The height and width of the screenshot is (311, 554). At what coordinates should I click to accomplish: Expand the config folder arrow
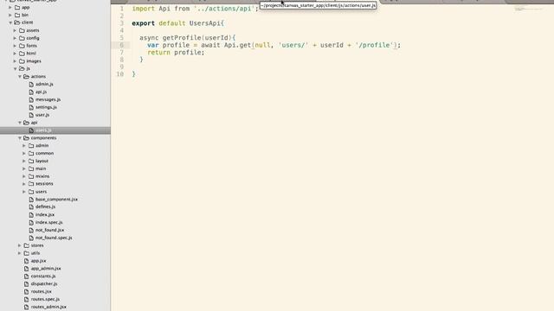[15, 38]
